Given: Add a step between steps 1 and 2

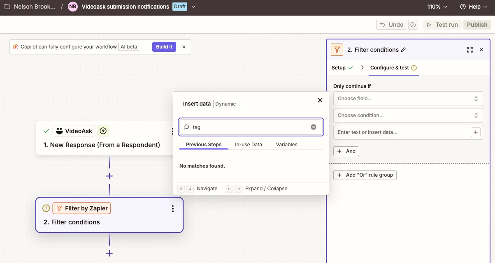Looking at the screenshot, I should [109, 176].
